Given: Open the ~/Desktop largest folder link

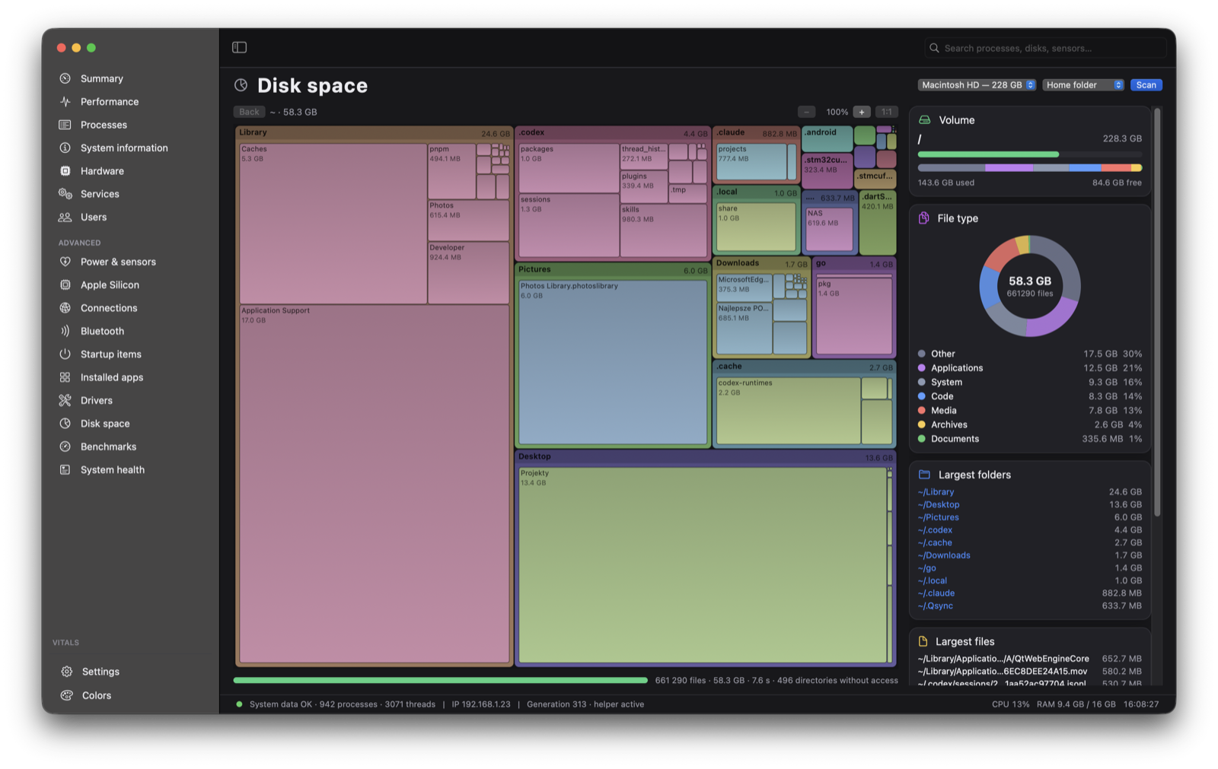Looking at the screenshot, I should click(939, 504).
